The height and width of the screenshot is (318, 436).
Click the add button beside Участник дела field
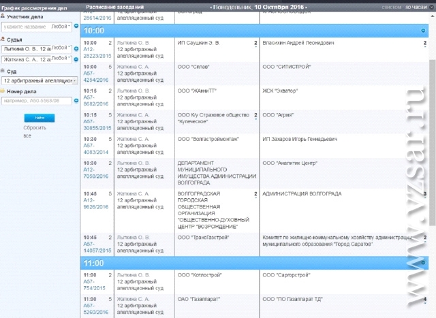[x=76, y=26]
